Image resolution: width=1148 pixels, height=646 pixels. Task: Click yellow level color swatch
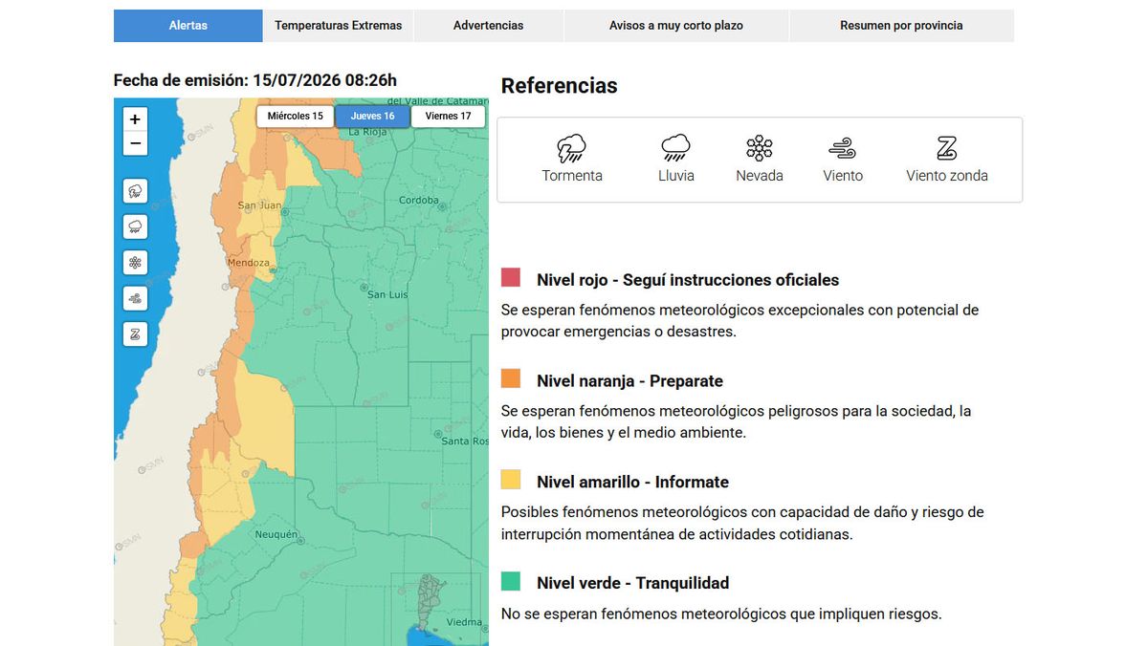[x=511, y=480]
